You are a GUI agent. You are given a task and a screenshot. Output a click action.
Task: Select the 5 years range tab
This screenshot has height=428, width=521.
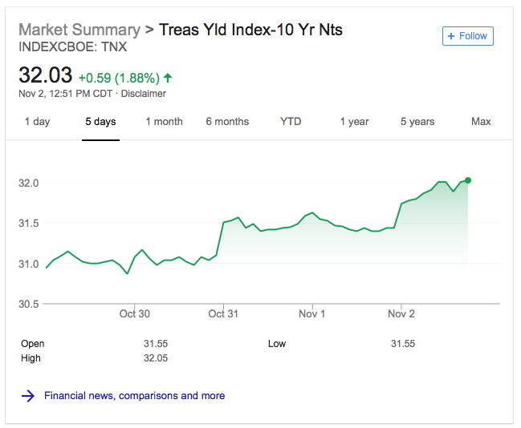tap(417, 122)
